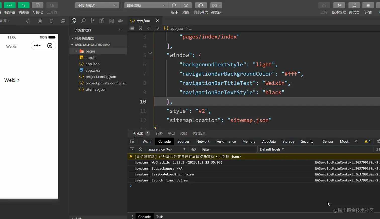The width and height of the screenshot is (380, 219).
Task: Open the search icon in sidebar
Action: [83, 21]
